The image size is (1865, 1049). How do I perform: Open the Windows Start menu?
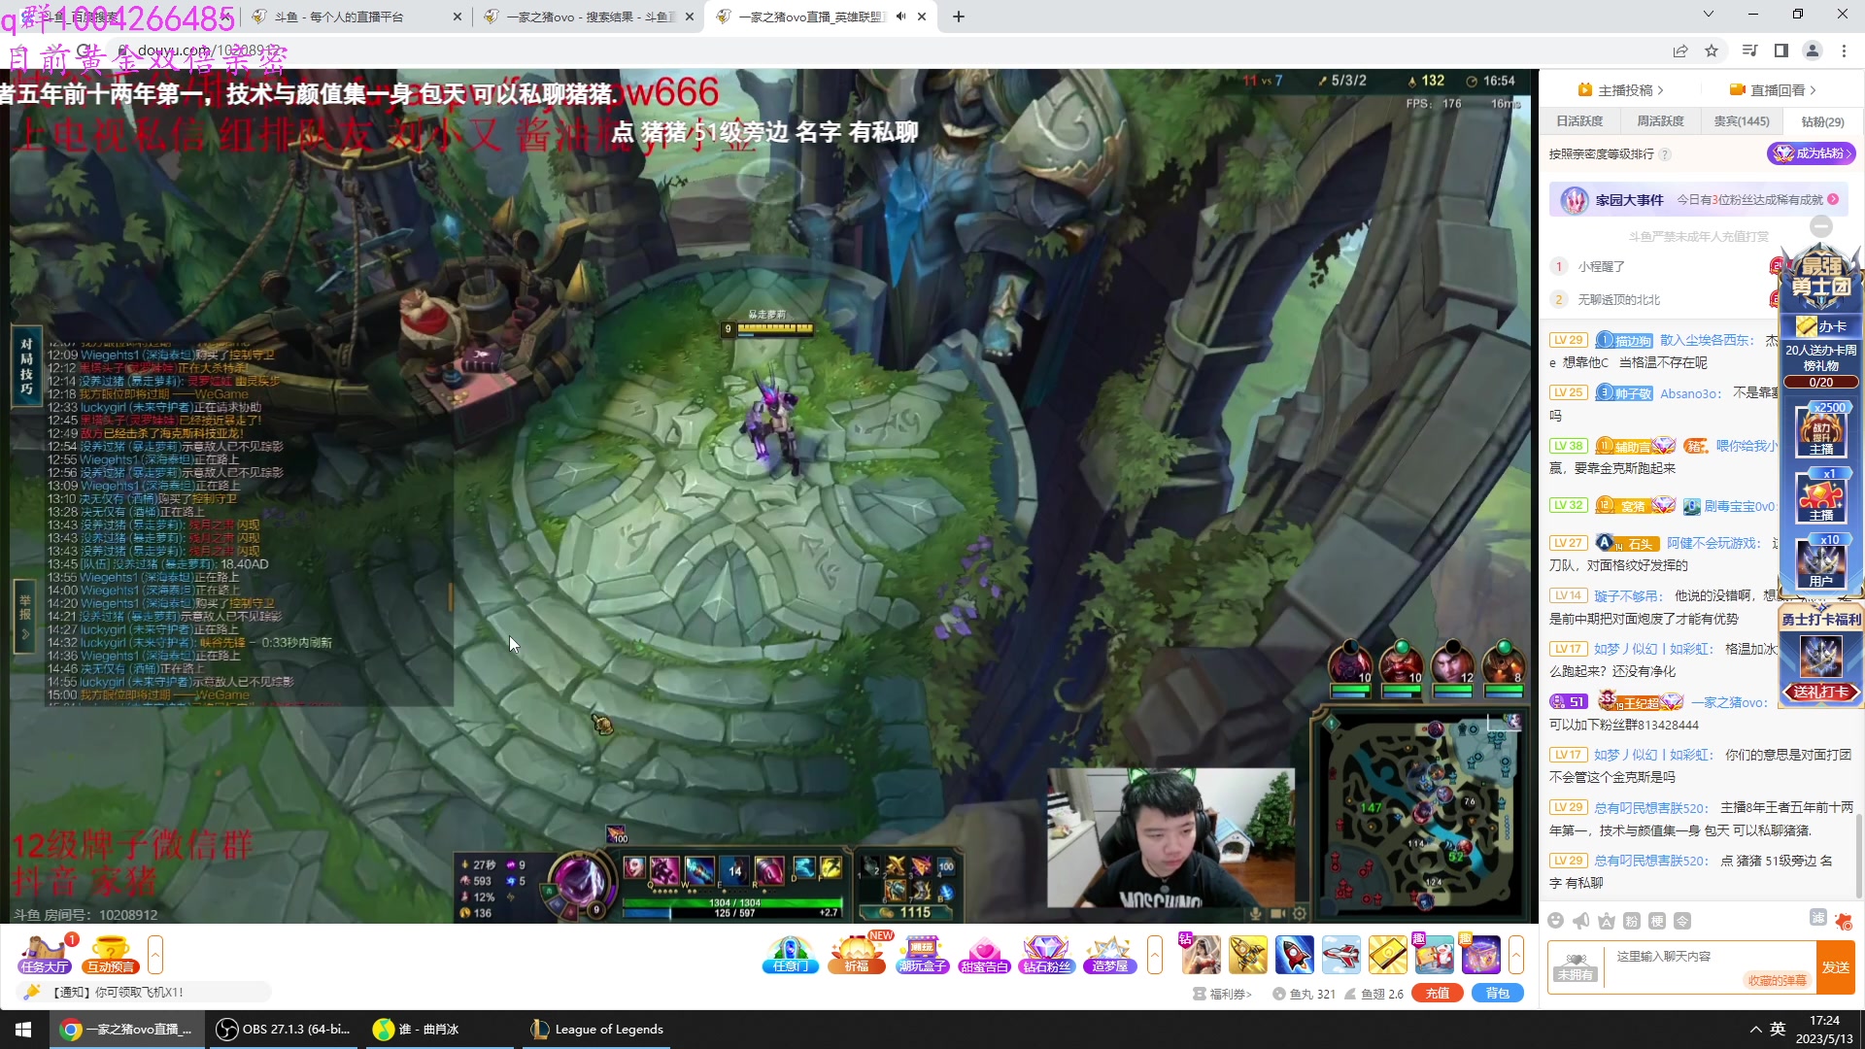pyautogui.click(x=23, y=1030)
